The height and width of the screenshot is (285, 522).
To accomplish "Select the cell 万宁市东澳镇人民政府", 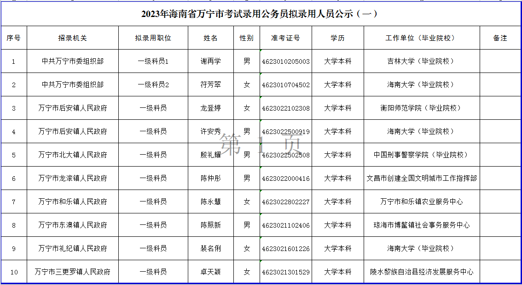I will 73,225.
